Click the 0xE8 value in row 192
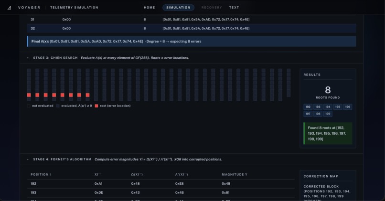This screenshot has width=385, height=201. point(179,184)
